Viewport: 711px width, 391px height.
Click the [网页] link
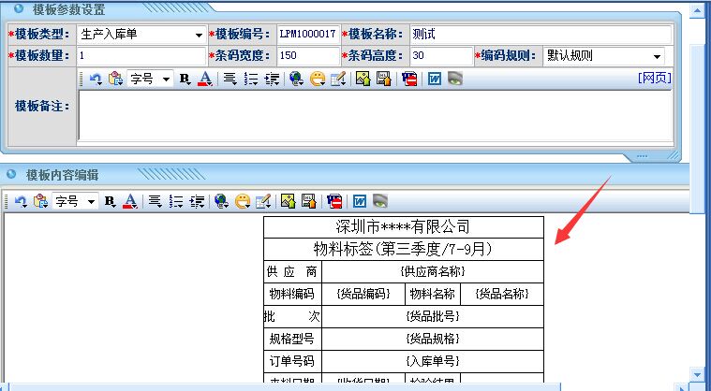click(654, 79)
